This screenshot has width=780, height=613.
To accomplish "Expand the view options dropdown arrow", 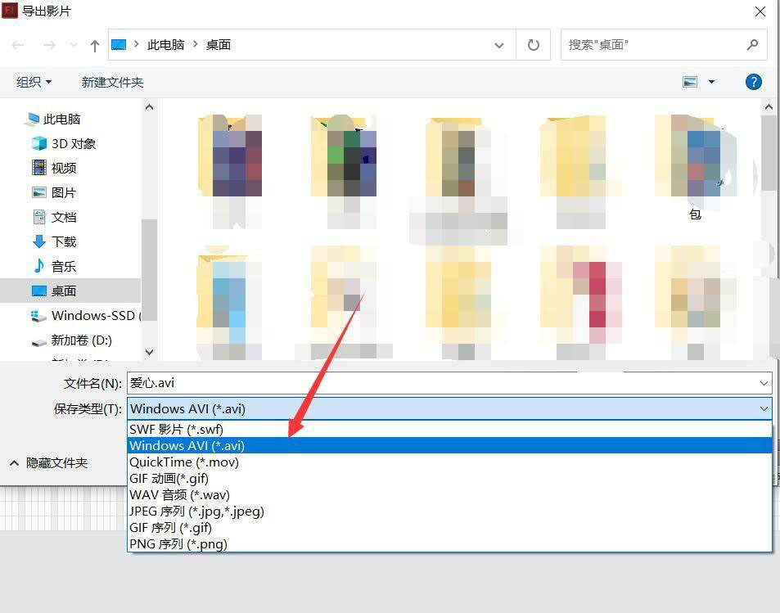I will click(711, 82).
